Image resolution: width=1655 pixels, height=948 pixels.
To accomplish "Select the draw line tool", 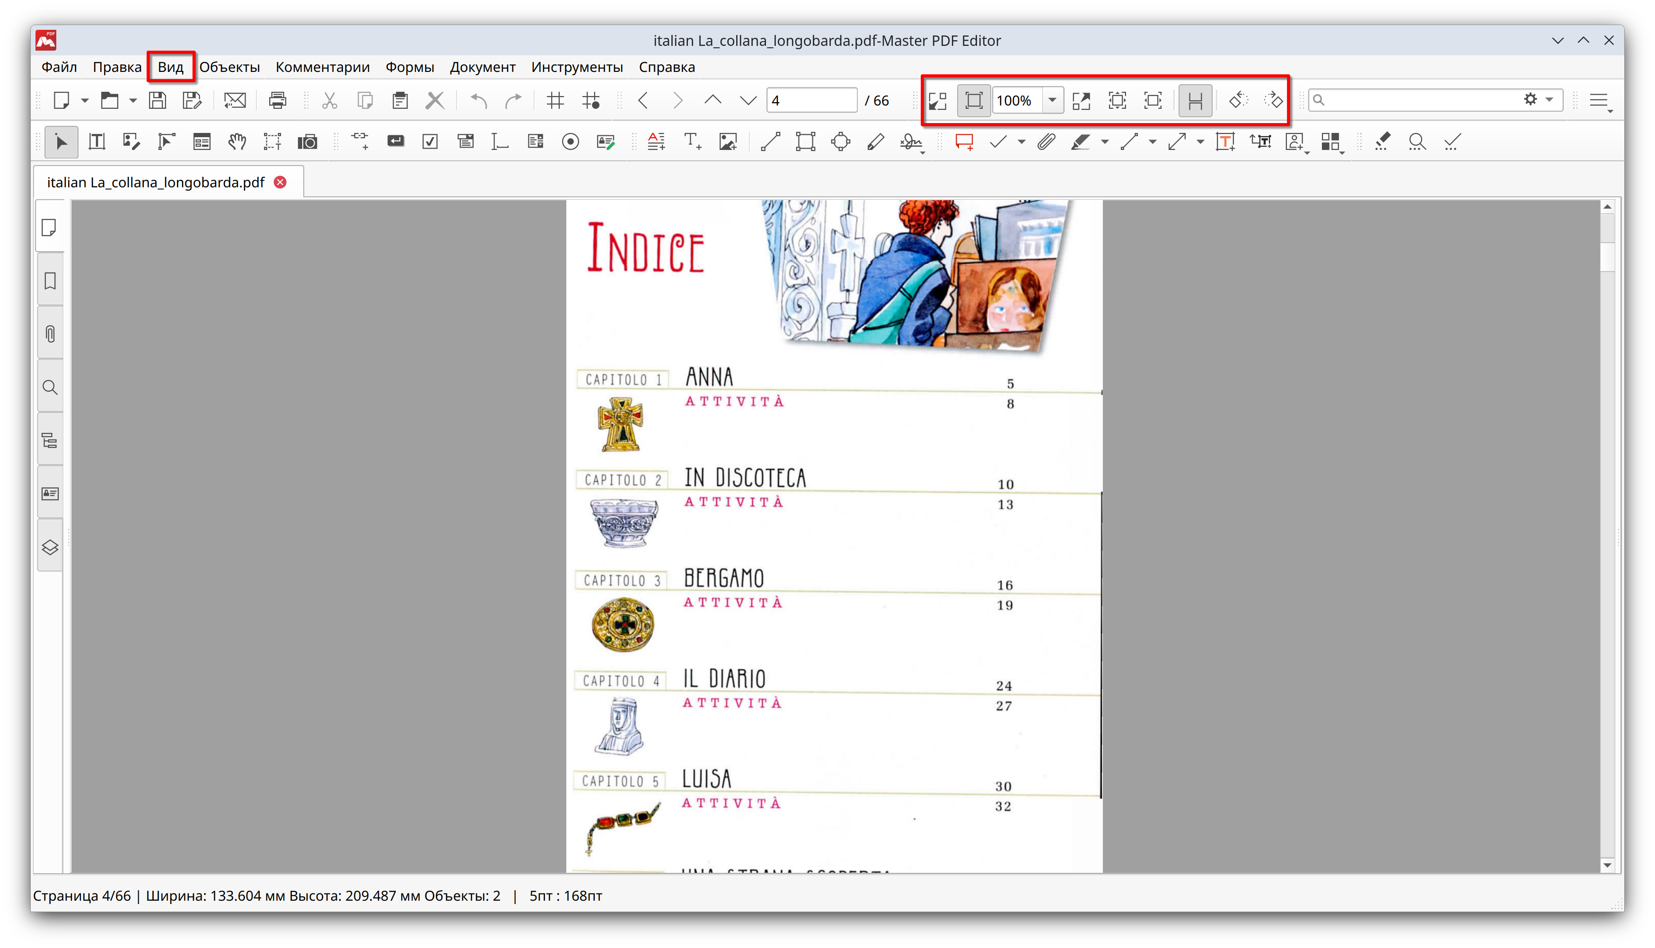I will pyautogui.click(x=770, y=141).
